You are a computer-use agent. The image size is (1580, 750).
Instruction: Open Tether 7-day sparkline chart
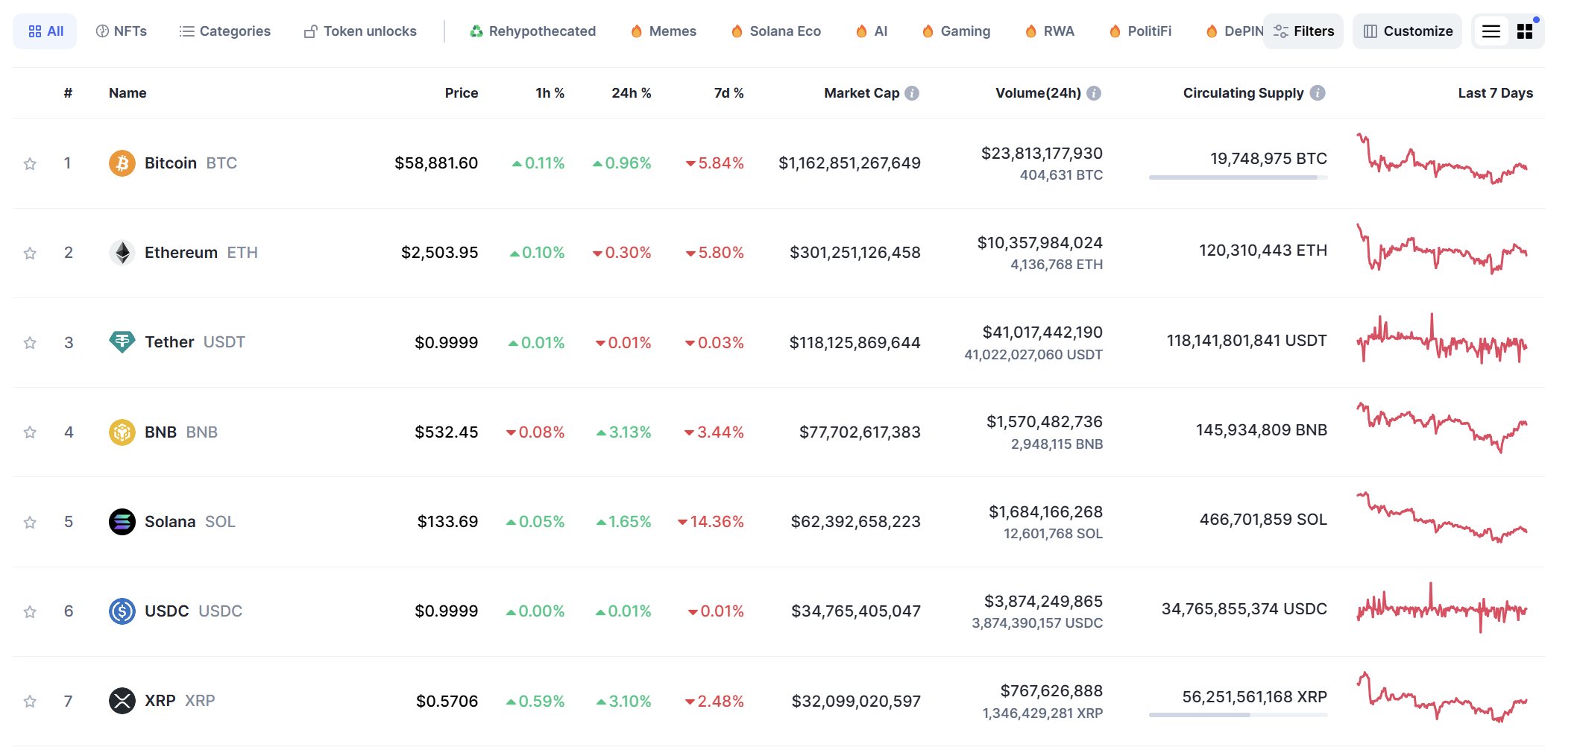1442,339
